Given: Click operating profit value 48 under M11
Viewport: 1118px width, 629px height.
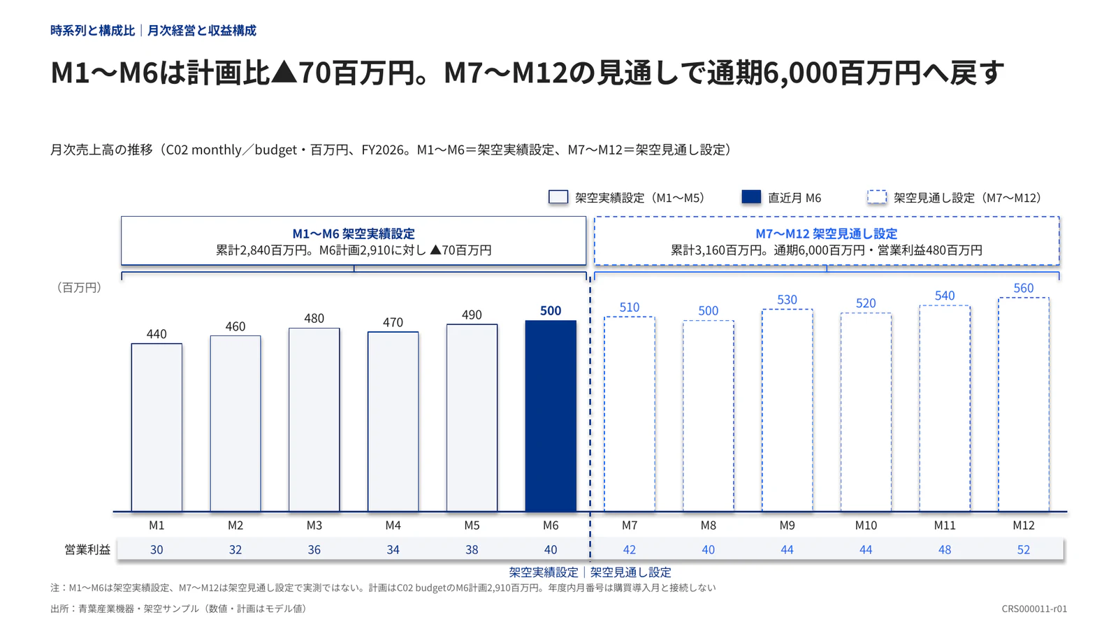Looking at the screenshot, I should point(945,549).
